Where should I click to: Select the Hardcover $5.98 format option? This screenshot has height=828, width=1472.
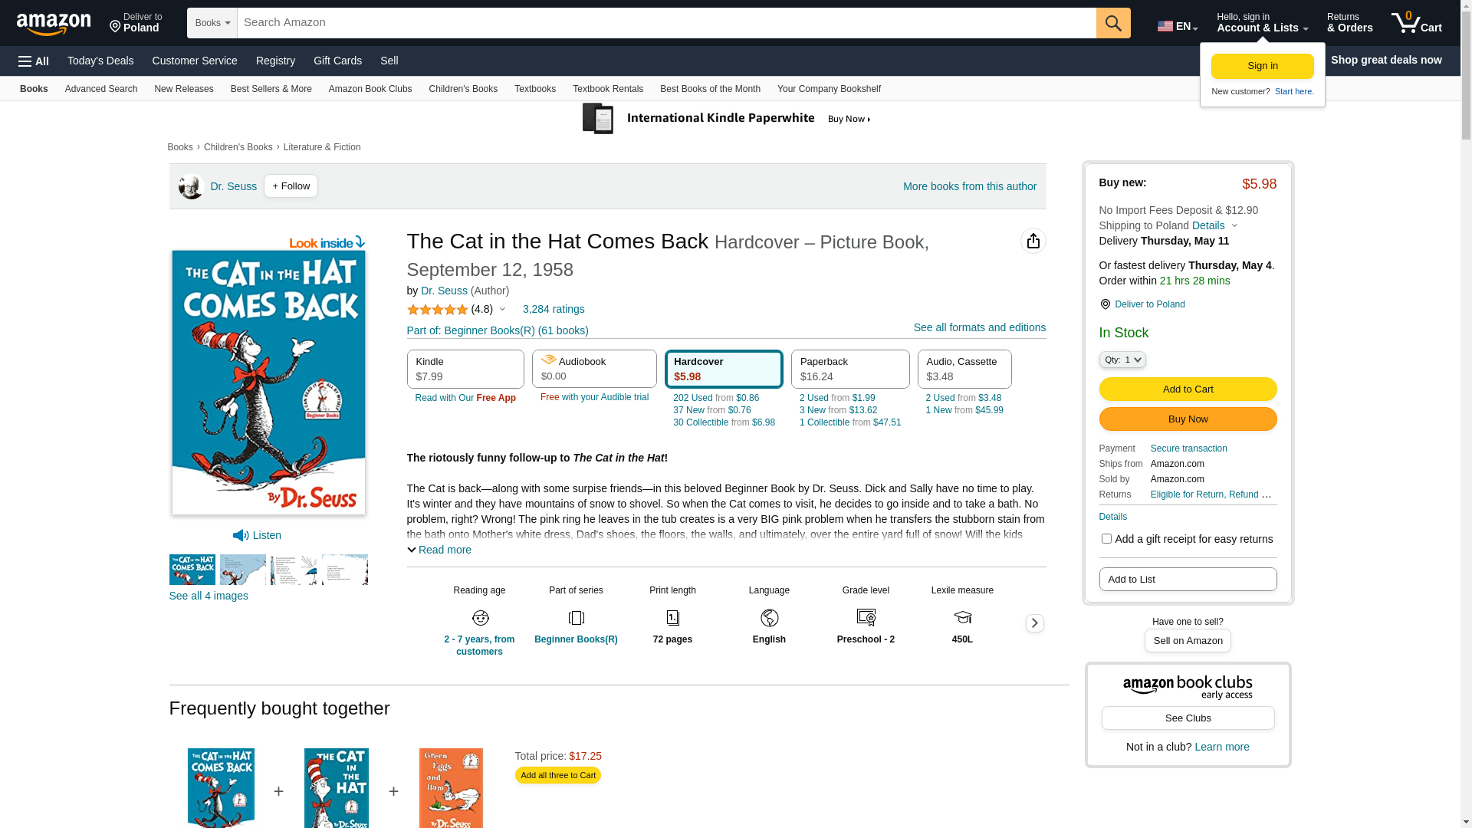(724, 369)
